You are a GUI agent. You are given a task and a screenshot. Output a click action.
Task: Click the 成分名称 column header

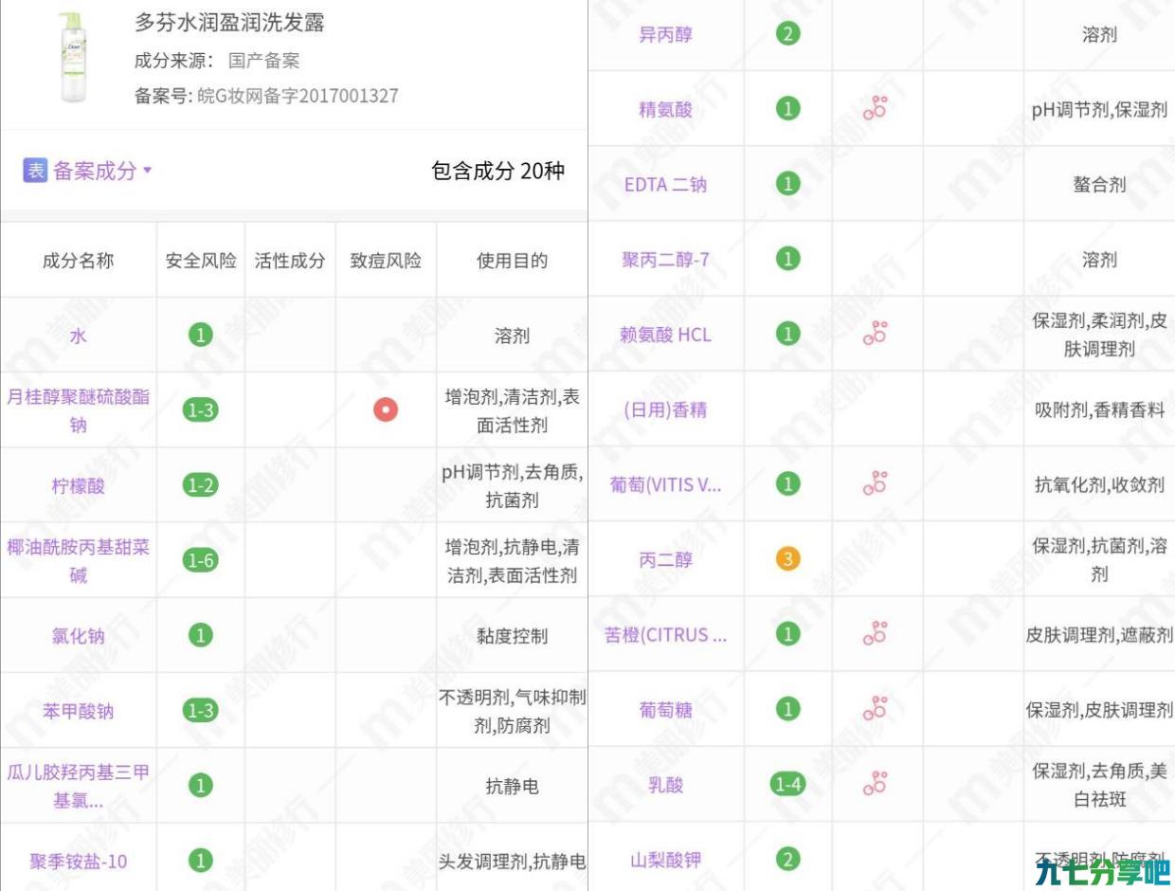pos(78,261)
